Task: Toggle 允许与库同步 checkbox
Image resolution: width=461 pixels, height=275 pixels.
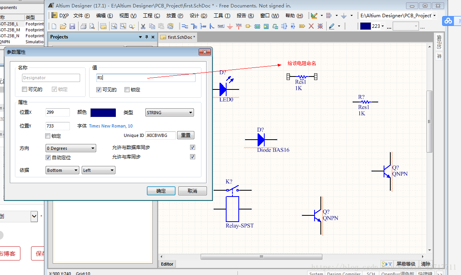Action: tap(192, 157)
